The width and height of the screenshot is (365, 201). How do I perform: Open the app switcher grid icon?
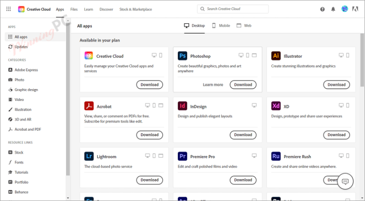pyautogui.click(x=9, y=9)
